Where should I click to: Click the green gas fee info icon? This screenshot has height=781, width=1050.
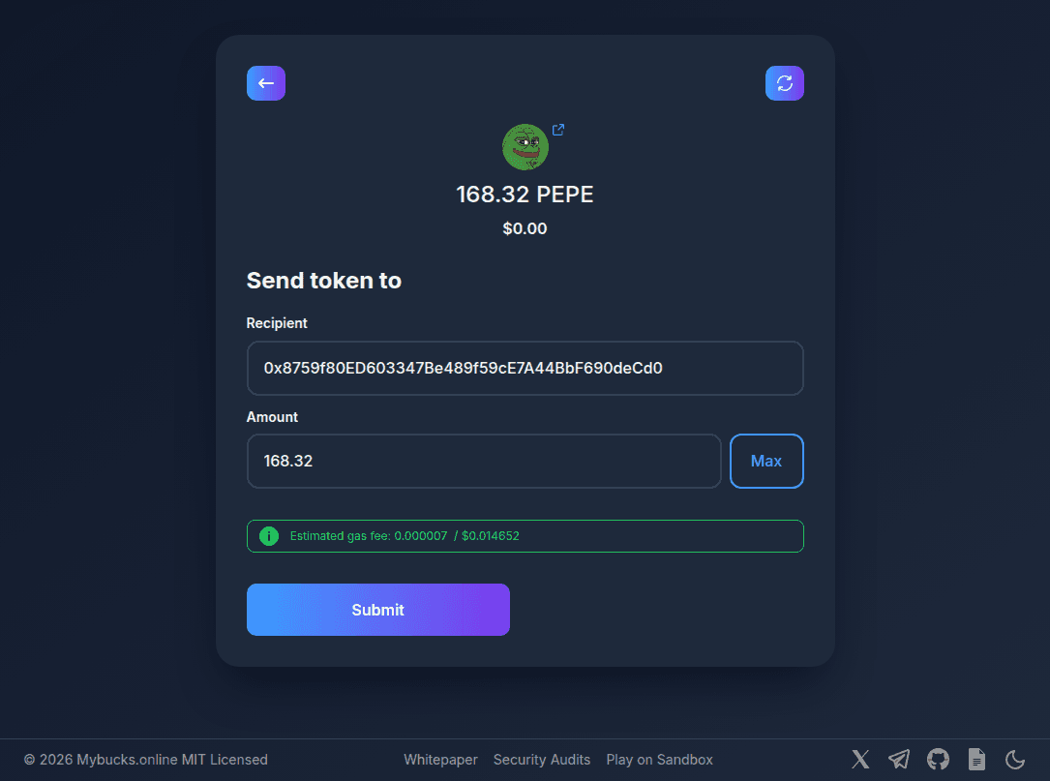tap(268, 536)
